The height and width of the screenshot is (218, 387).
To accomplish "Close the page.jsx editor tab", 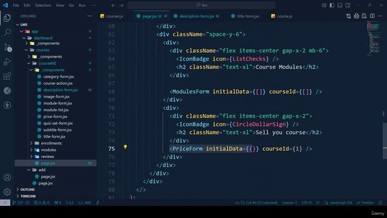I will click(x=166, y=16).
